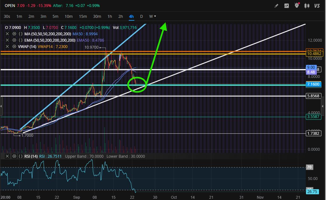Open RSI indicator settings braces icon
Viewport: 326px width, 200px height.
[21, 156]
